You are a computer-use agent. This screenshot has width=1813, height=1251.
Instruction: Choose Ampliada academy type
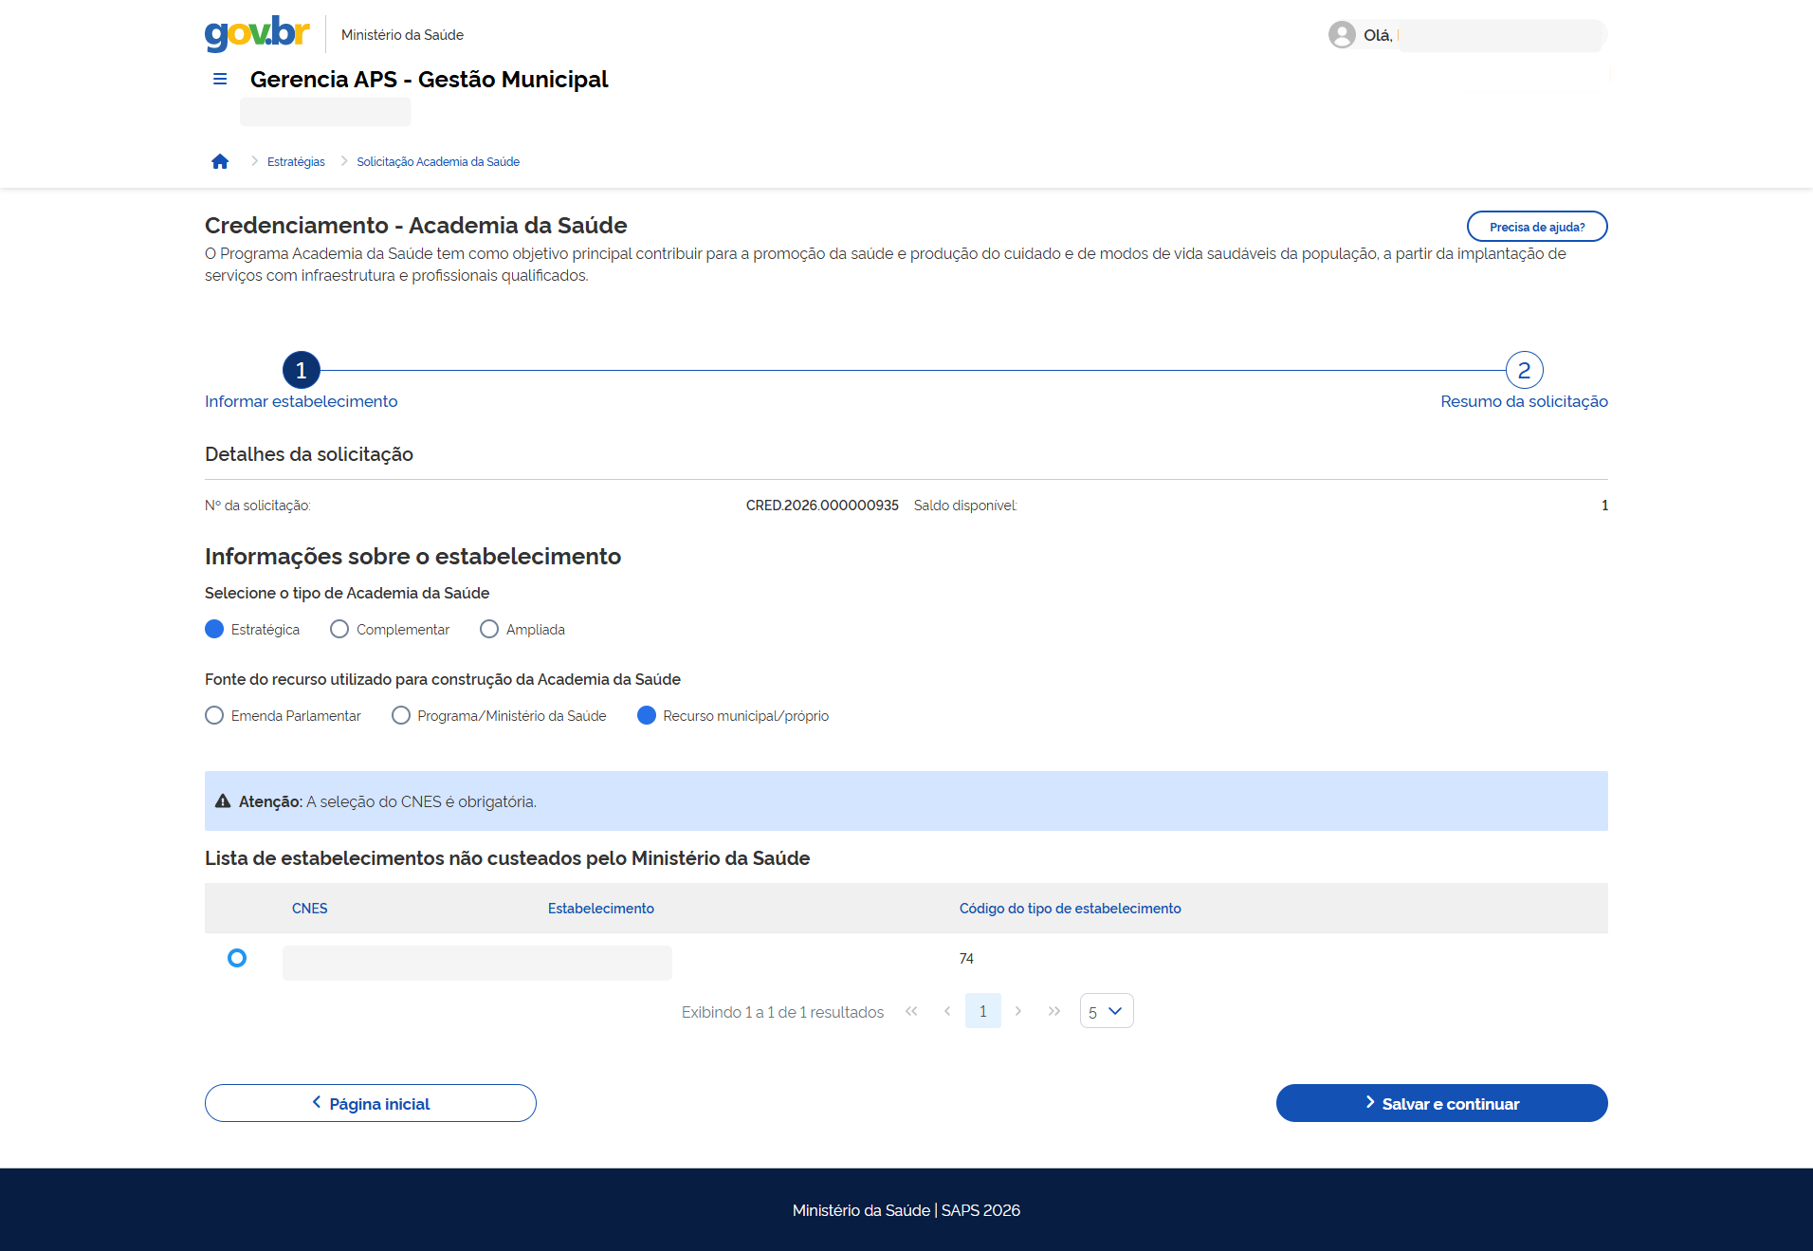click(x=489, y=629)
